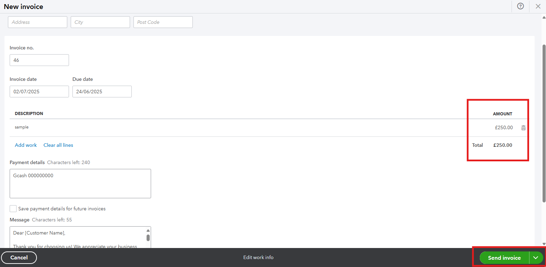Click the £250.00 line amount
546x267 pixels.
click(504, 127)
